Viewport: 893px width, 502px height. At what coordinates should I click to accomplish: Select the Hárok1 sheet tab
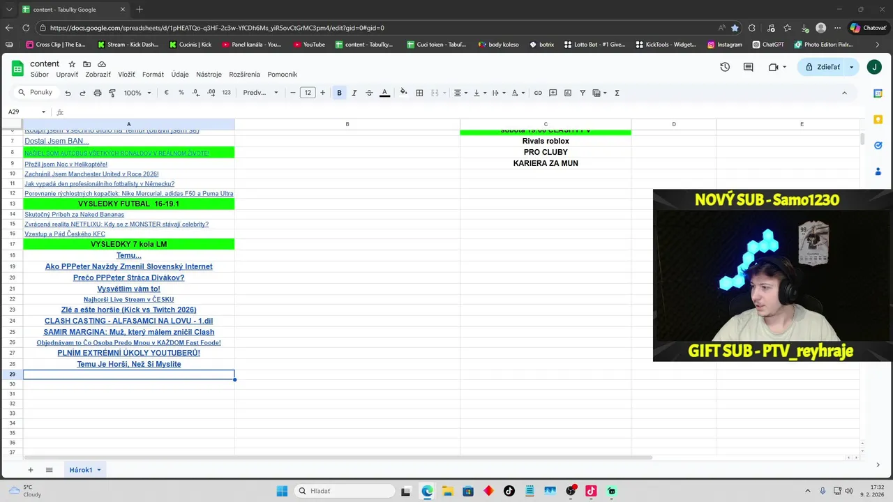coord(85,470)
